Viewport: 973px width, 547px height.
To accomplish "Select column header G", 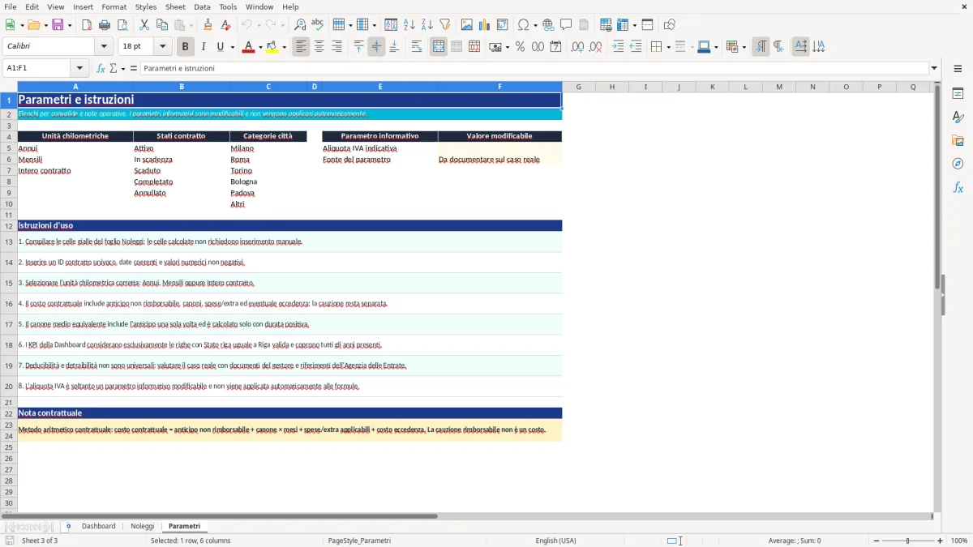I will tap(579, 87).
